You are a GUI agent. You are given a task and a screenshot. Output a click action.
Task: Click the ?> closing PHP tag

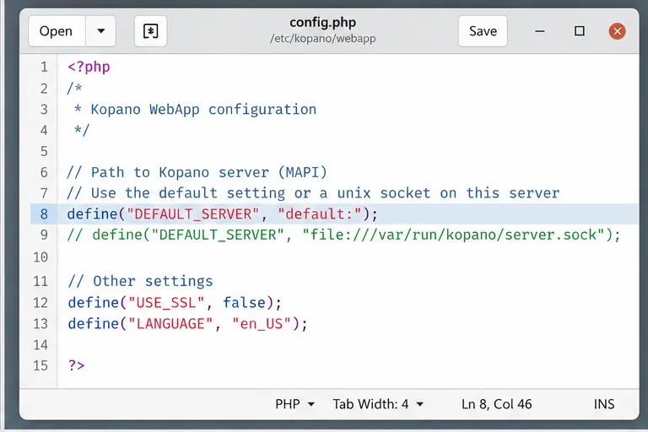coord(77,365)
